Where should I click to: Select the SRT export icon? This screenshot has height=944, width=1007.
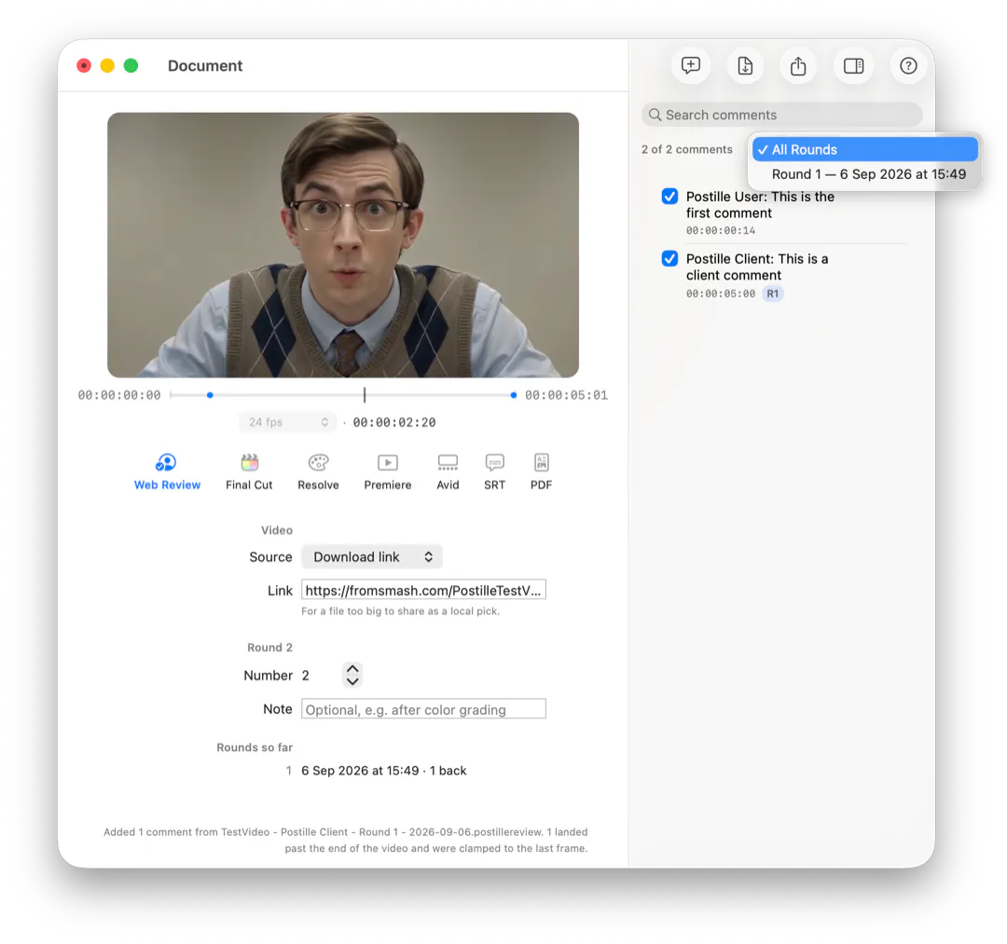[494, 463]
